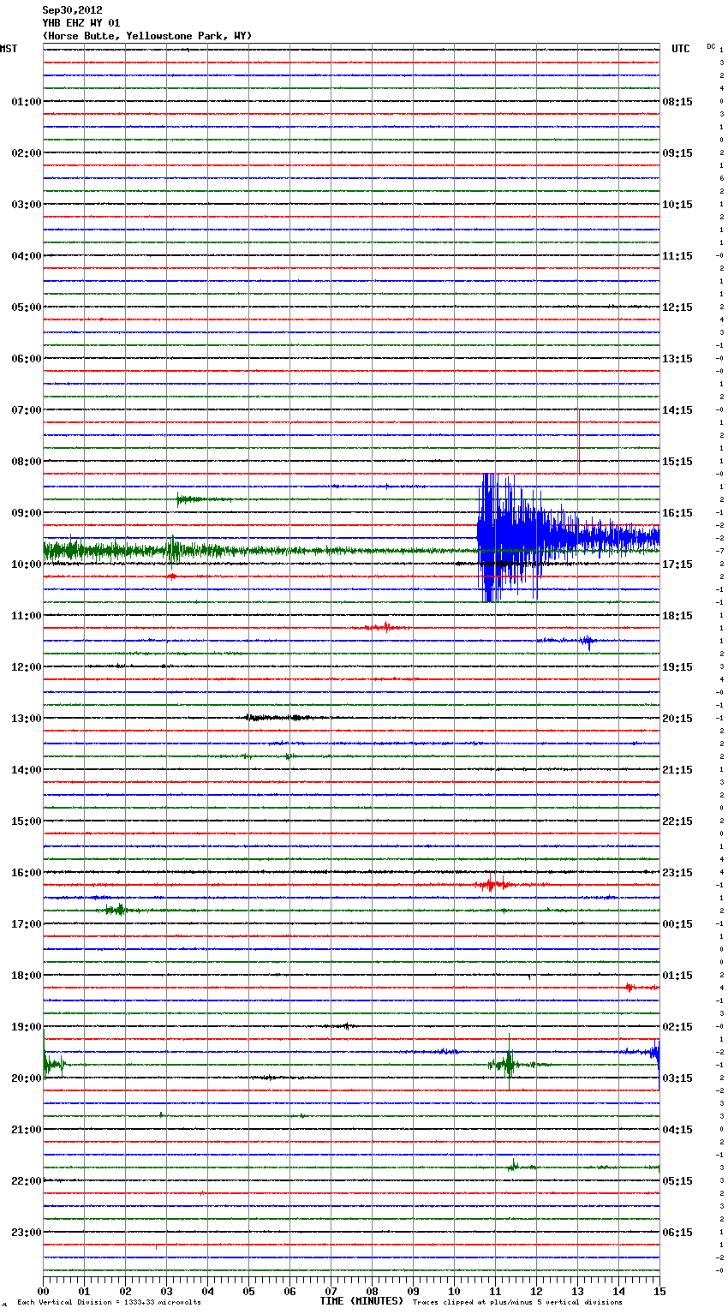Click the 10:15 UTC time label
Screen dimensions: 728x1314
coord(677,205)
